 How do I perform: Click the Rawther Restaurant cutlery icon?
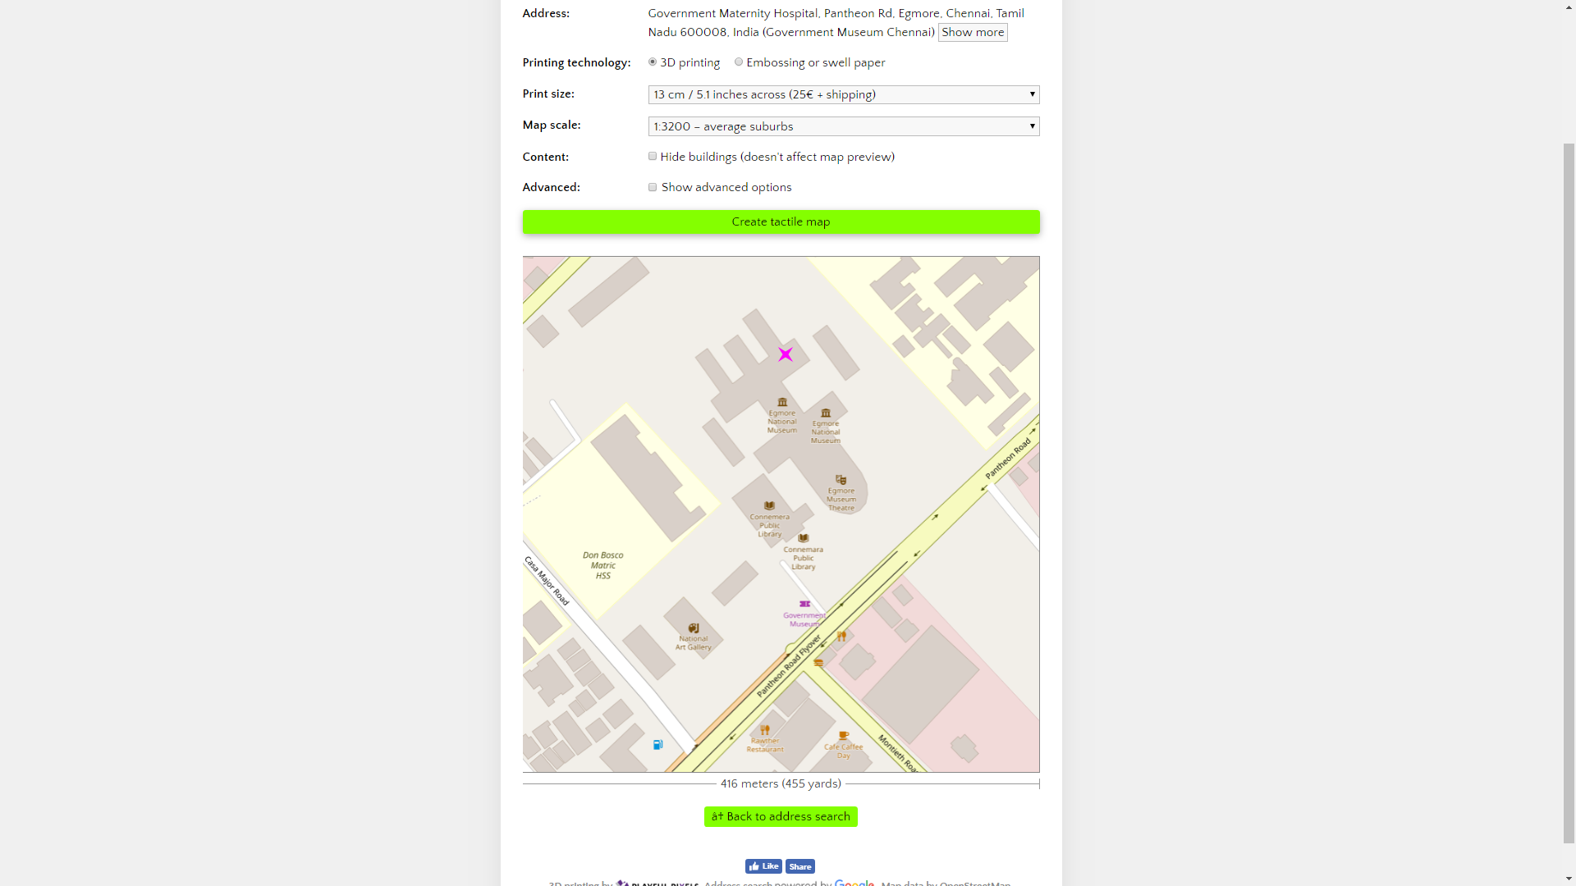pyautogui.click(x=765, y=728)
